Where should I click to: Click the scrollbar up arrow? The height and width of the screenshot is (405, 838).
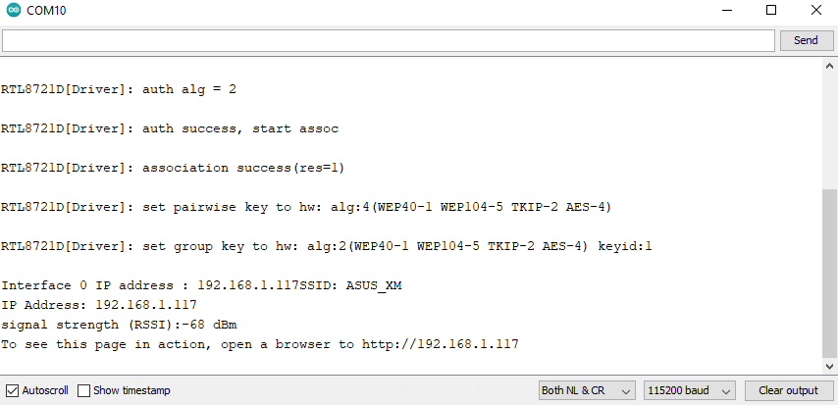tap(829, 67)
